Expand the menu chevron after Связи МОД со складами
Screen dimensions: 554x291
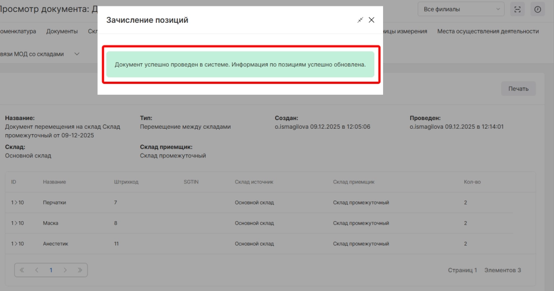77,54
